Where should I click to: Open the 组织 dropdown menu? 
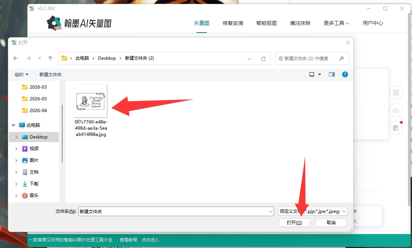(21, 74)
